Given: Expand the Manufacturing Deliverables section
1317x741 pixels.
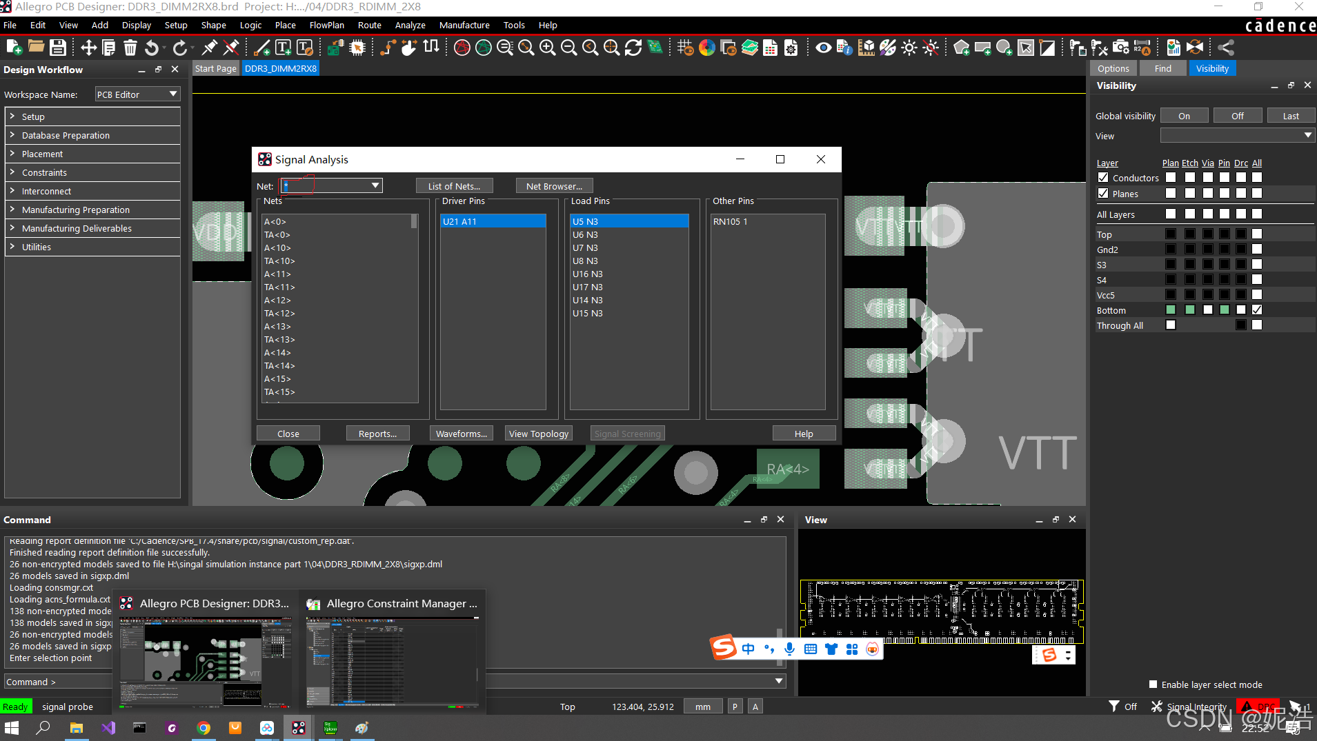Looking at the screenshot, I should coord(92,228).
